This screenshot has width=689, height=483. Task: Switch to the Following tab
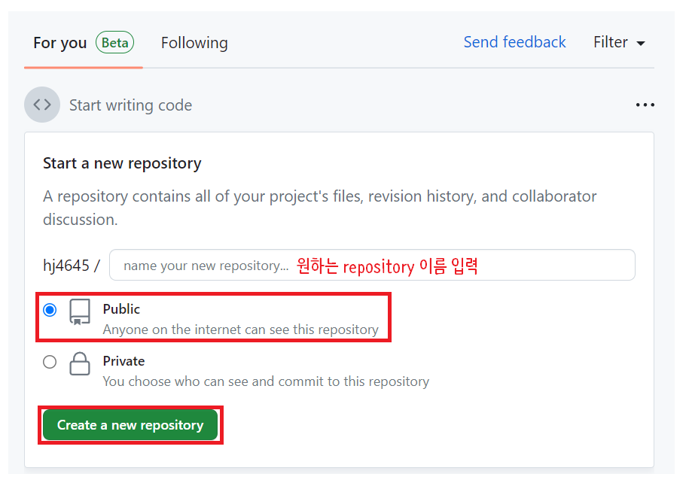194,43
